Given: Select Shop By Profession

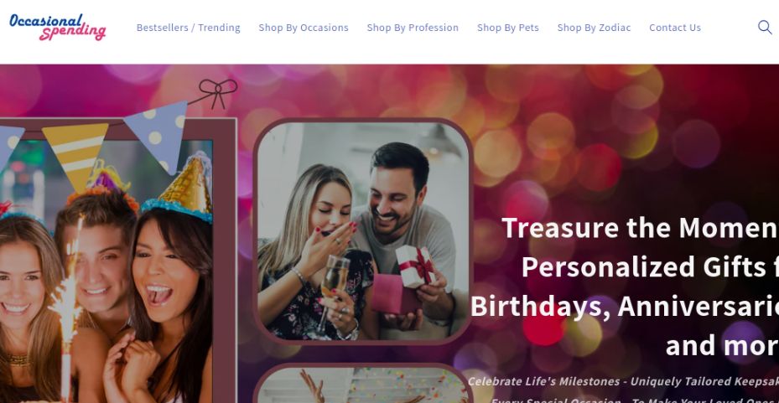Looking at the screenshot, I should click(x=413, y=28).
